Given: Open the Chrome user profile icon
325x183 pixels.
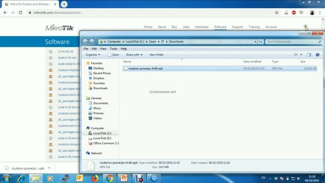Looking at the screenshot, I should click(312, 13).
